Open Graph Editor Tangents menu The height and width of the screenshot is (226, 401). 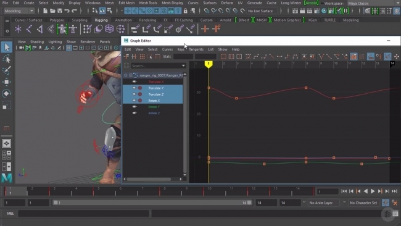tap(196, 49)
